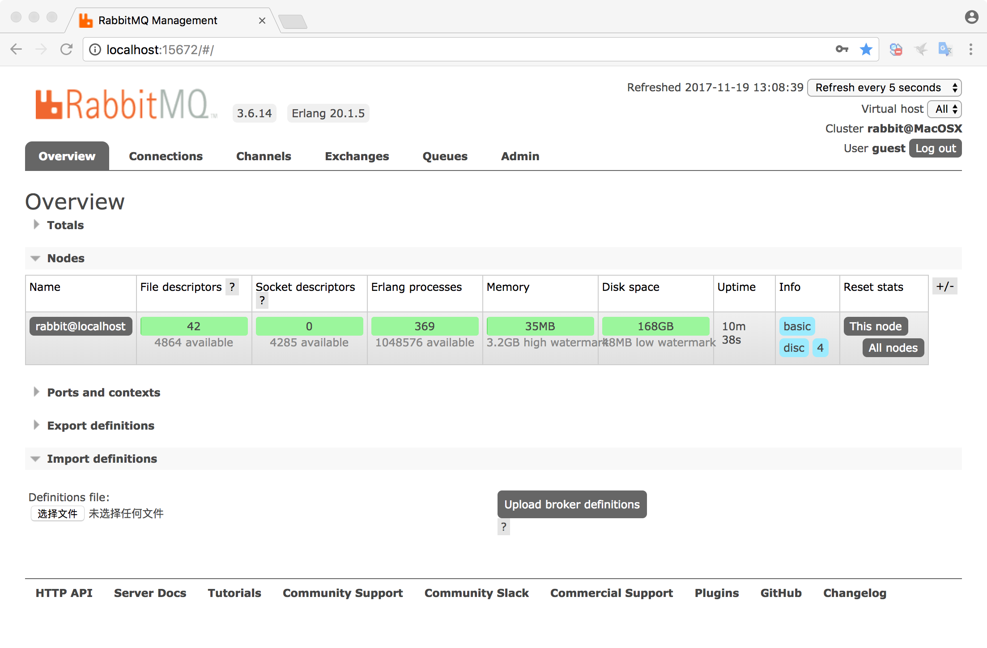Switch to the Queues tab

coord(445,156)
